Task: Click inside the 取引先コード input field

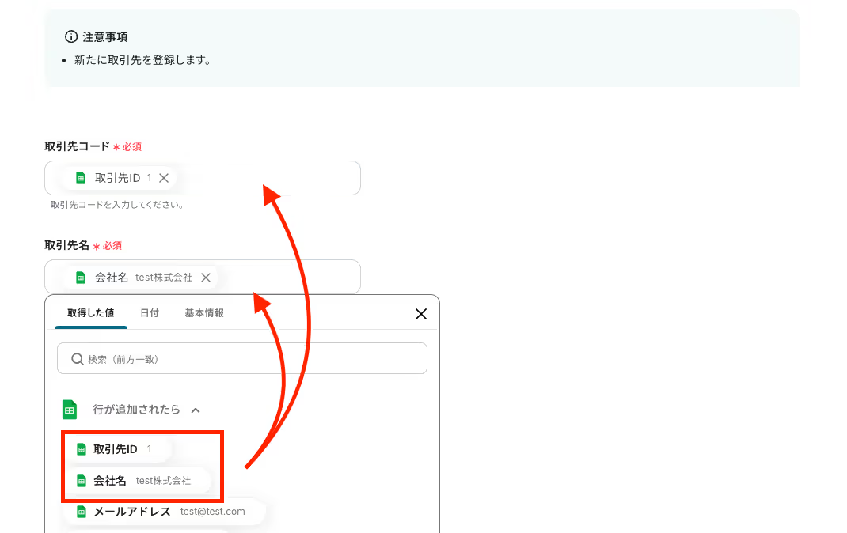Action: pos(202,178)
